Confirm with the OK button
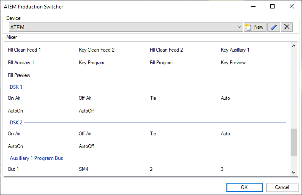 (244, 187)
